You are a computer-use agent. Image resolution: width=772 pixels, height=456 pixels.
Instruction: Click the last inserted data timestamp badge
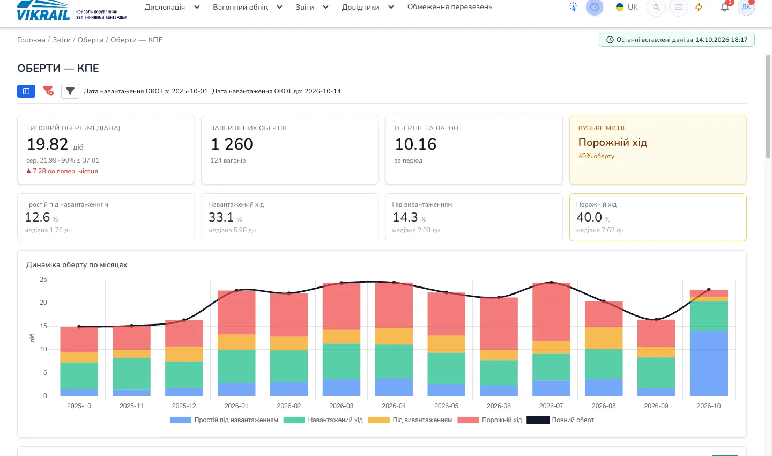coord(677,40)
